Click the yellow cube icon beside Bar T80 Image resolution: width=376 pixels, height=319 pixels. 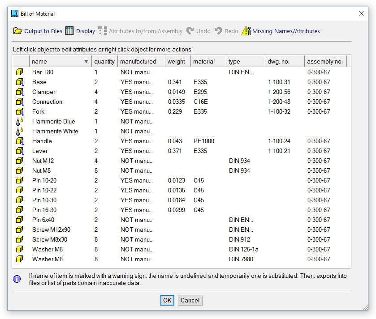tap(19, 72)
